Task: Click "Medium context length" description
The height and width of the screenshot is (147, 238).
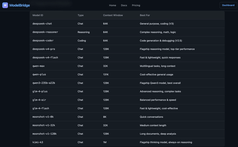Action: pyautogui.click(x=153, y=125)
